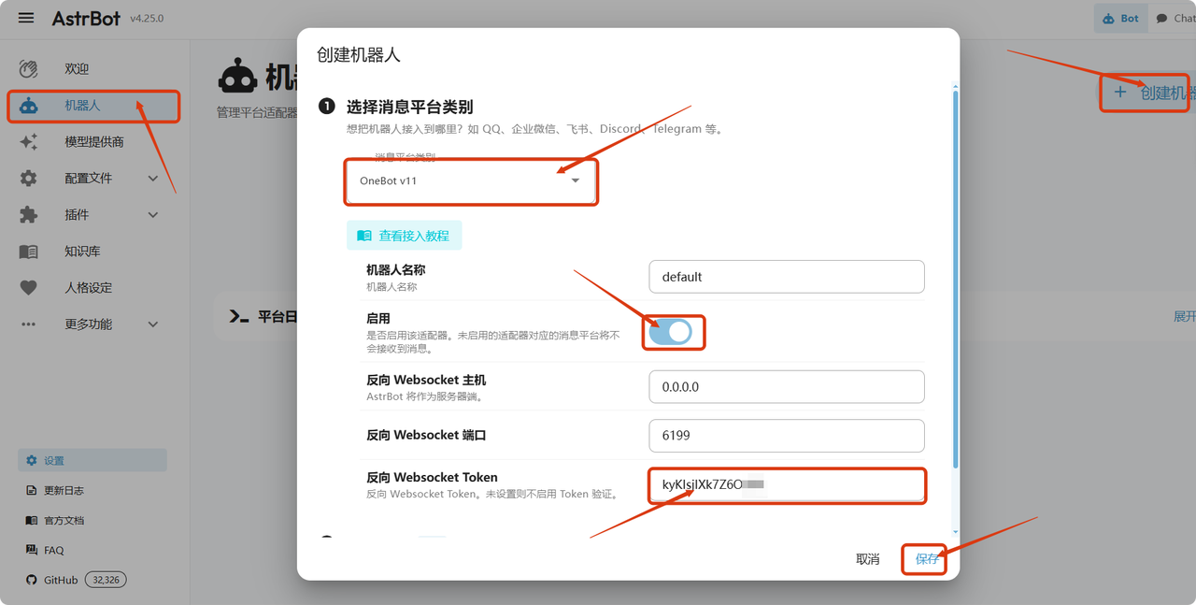Open the 消息平台类别 OneBot v11 dropdown

pos(471,181)
